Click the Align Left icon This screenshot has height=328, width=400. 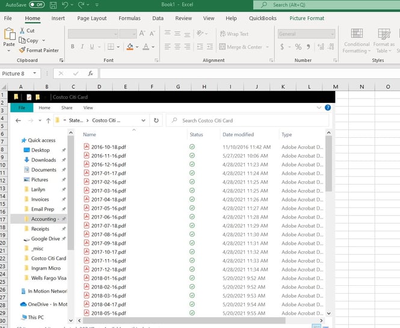pos(168,47)
